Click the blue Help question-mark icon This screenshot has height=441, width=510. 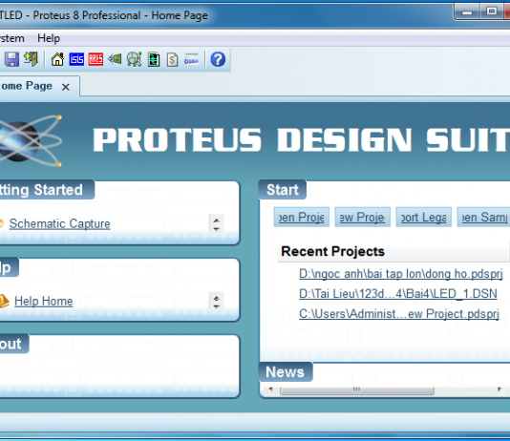tap(218, 59)
